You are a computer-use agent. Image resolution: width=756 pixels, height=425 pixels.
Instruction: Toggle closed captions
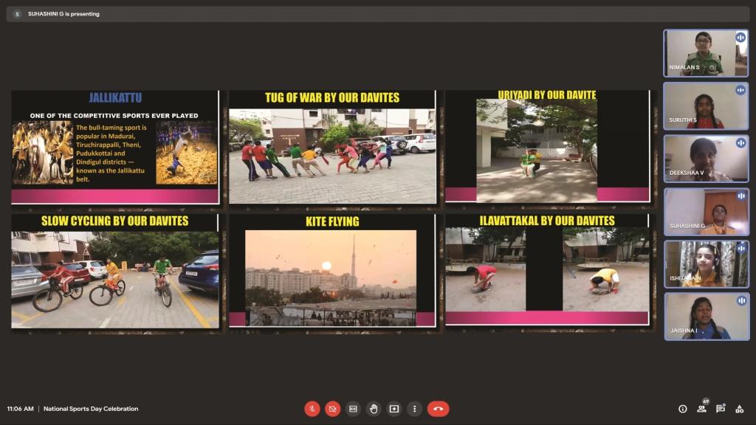pos(354,409)
